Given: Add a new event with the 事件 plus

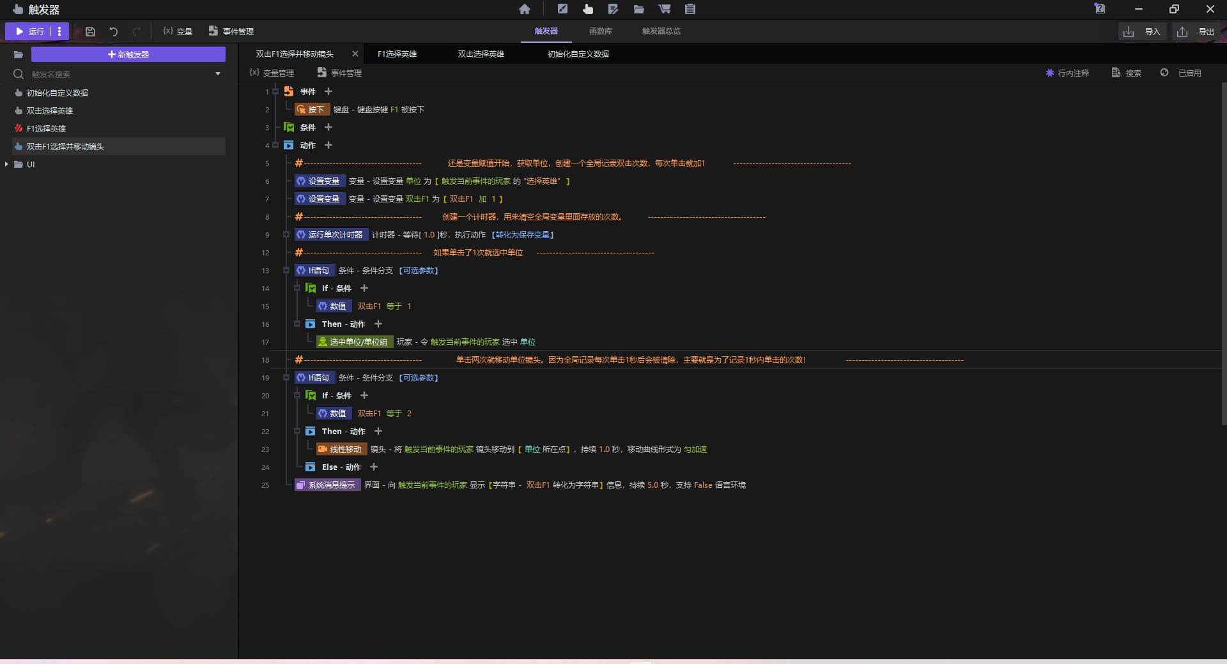Looking at the screenshot, I should [328, 91].
